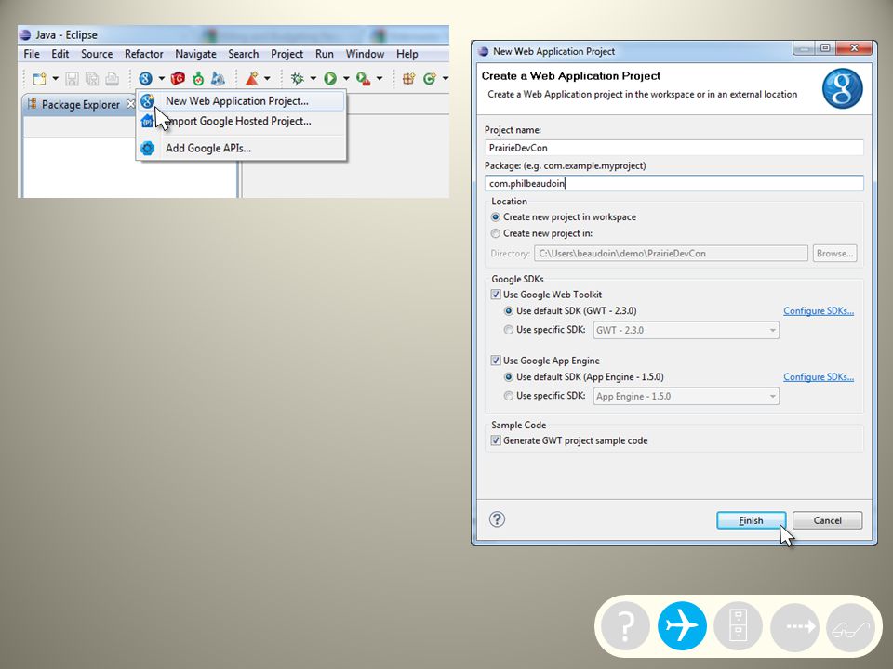Image resolution: width=893 pixels, height=669 pixels.
Task: Click Configure SDKs link for App Engine
Action: tap(819, 377)
